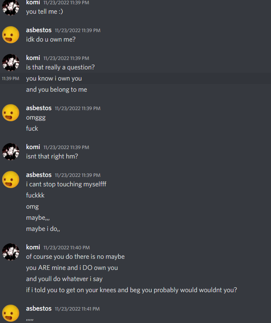Select "asbestos" username above "omggg"
The height and width of the screenshot is (323, 271).
pos(38,108)
